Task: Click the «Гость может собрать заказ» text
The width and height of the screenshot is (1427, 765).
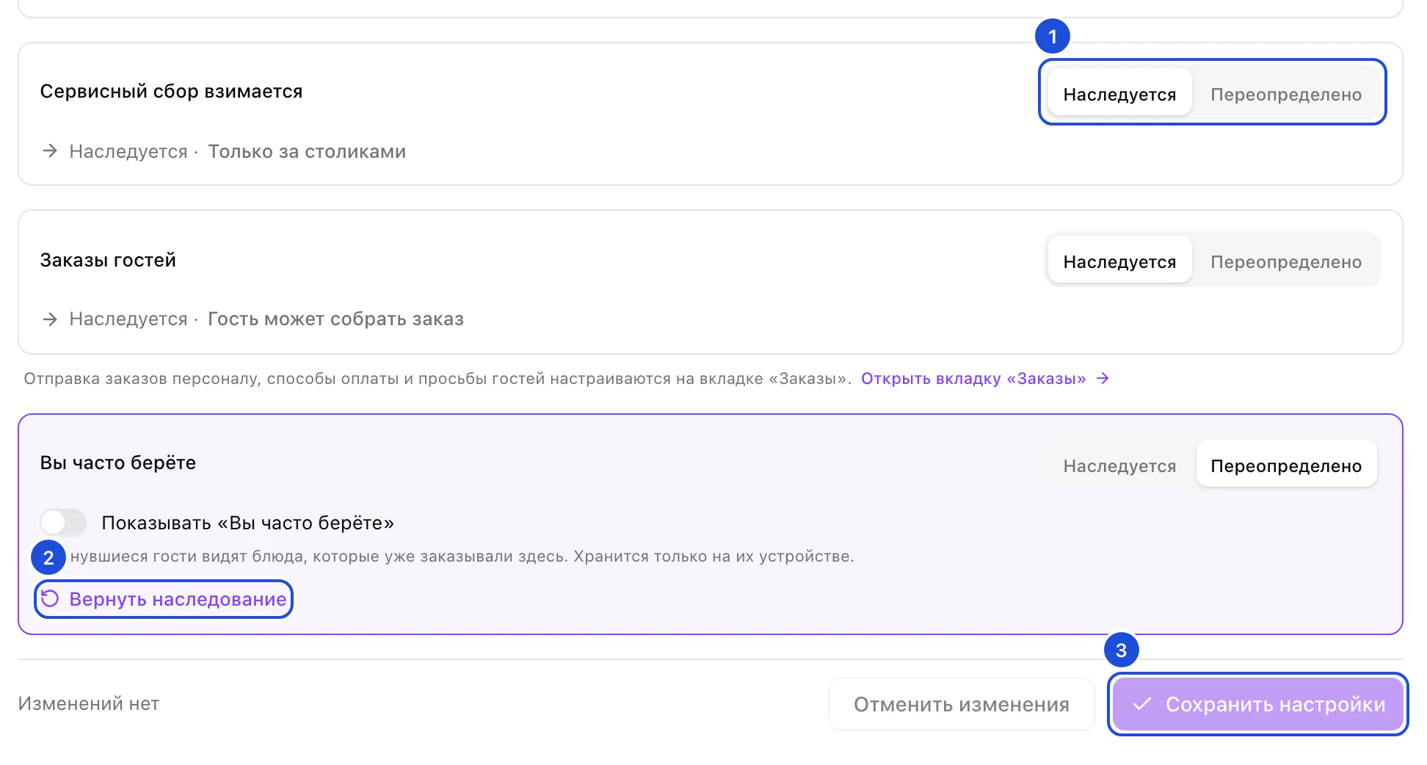Action: pos(335,319)
